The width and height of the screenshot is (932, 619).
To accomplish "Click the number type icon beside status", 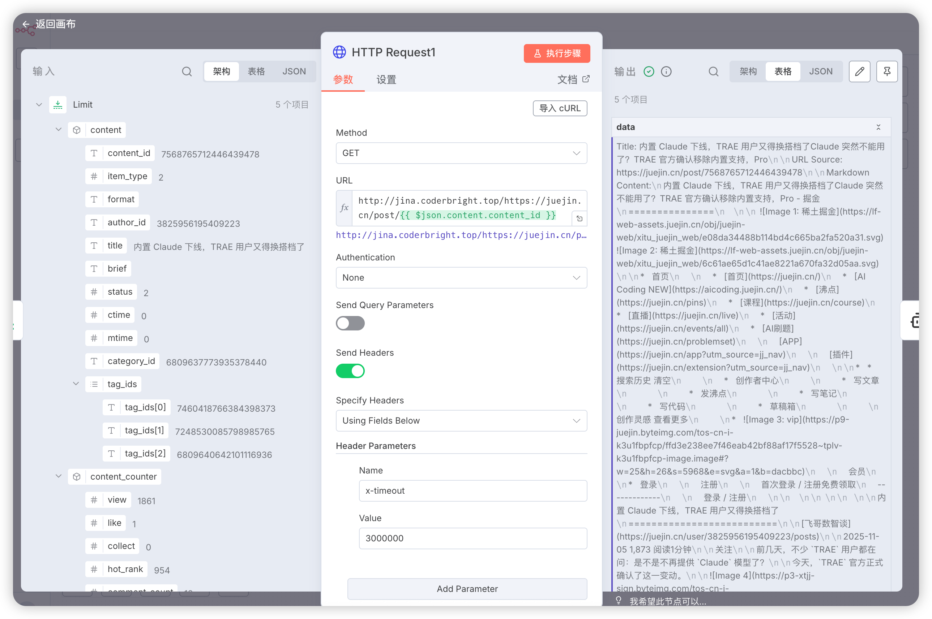I will 94,292.
